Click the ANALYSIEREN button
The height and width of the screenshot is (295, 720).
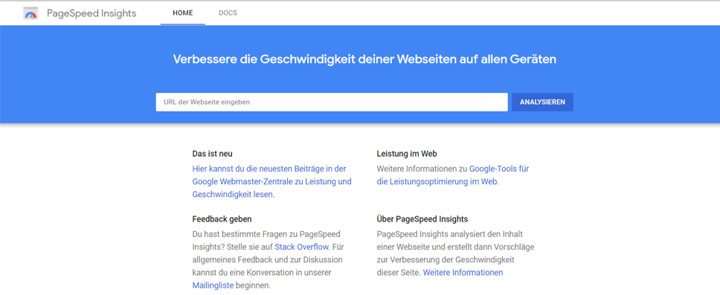[542, 103]
